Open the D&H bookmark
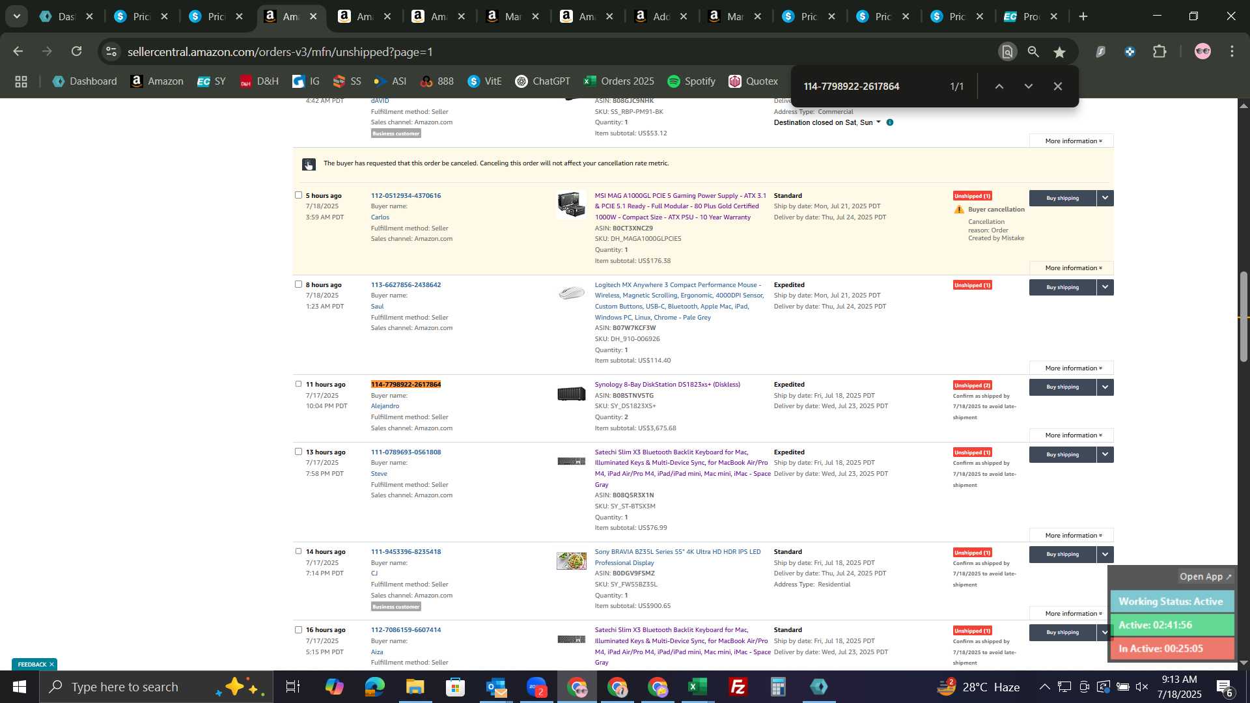The height and width of the screenshot is (703, 1250). 259,81
